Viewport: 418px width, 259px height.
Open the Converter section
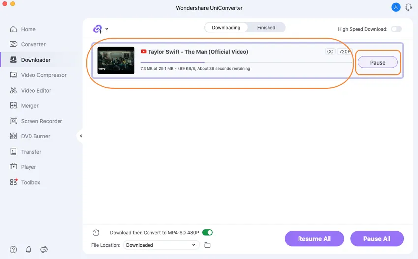point(33,44)
